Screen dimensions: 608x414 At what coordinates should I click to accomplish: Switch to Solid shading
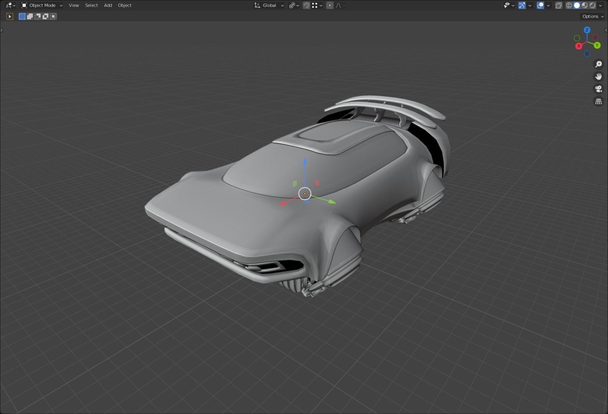[x=577, y=5]
